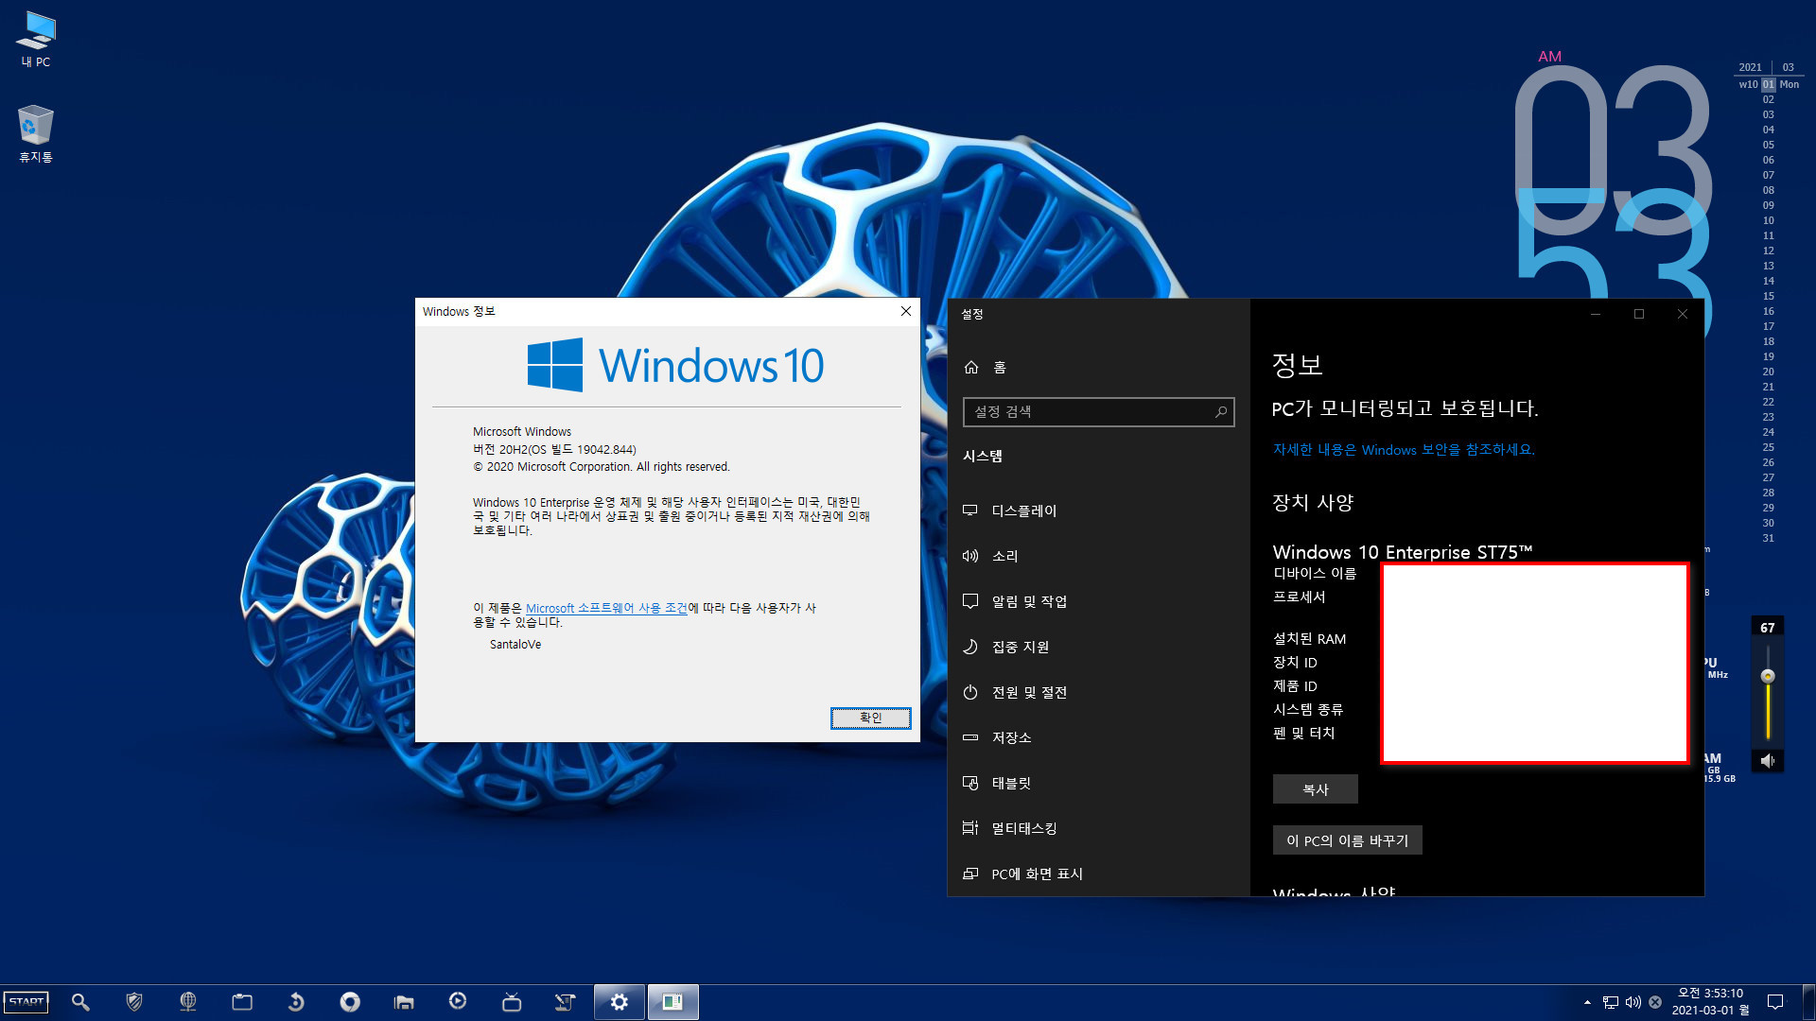Click the 67 volume value on gadget

point(1768,628)
